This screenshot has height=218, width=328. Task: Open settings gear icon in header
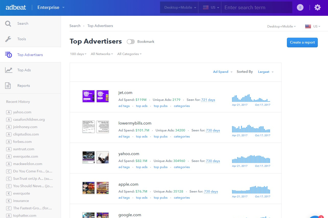[318, 7]
